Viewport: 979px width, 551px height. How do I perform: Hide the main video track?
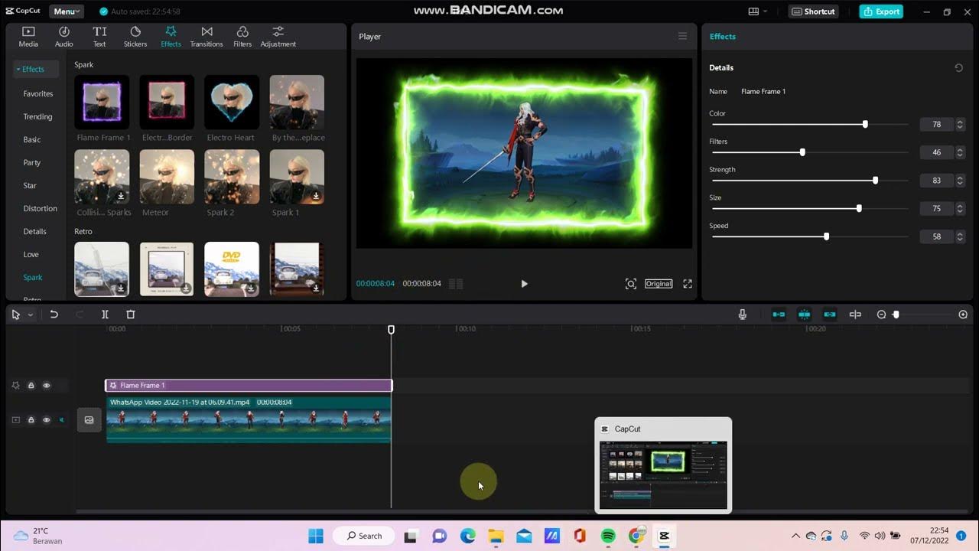tap(47, 420)
